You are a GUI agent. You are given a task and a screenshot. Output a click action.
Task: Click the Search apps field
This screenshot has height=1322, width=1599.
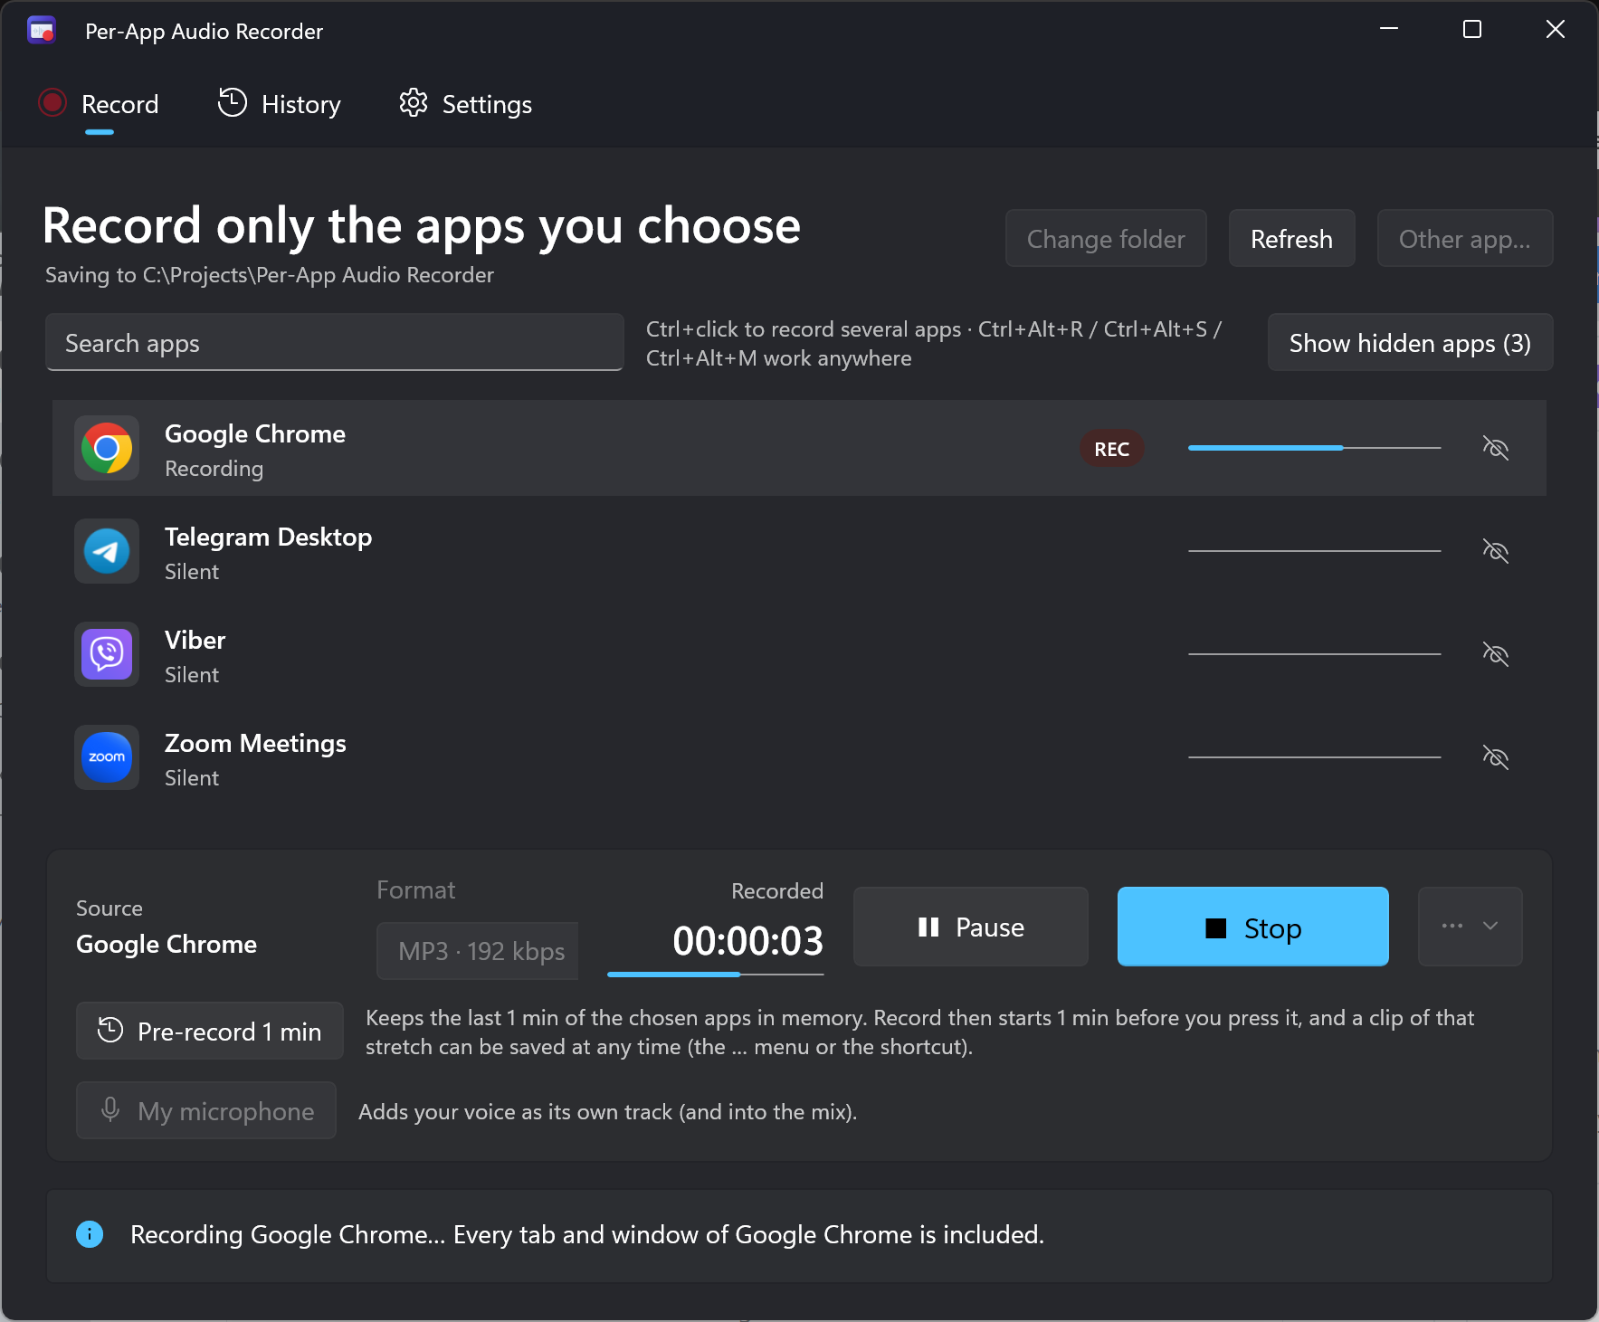[x=335, y=343]
